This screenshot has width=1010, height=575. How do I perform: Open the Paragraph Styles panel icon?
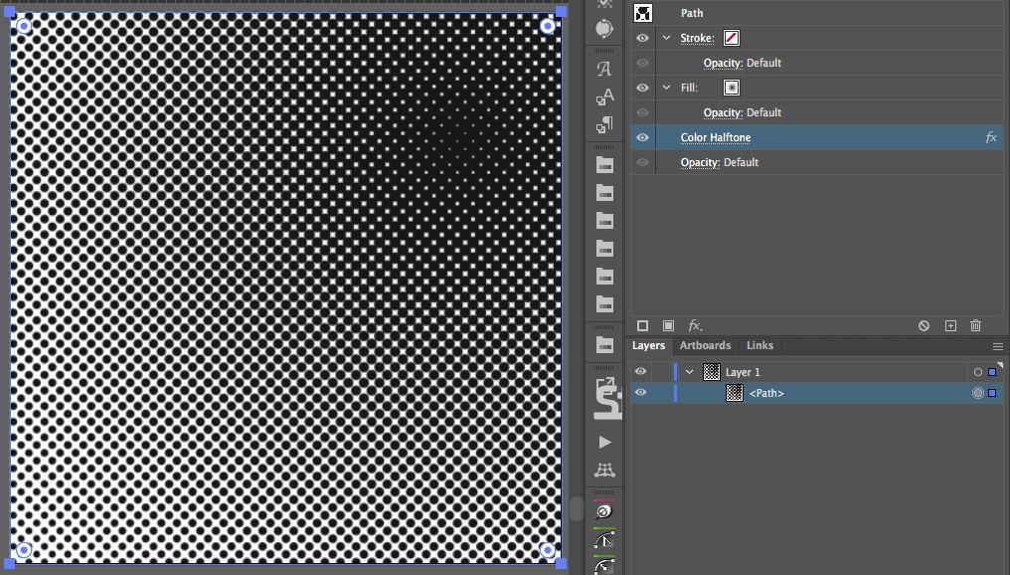604,125
